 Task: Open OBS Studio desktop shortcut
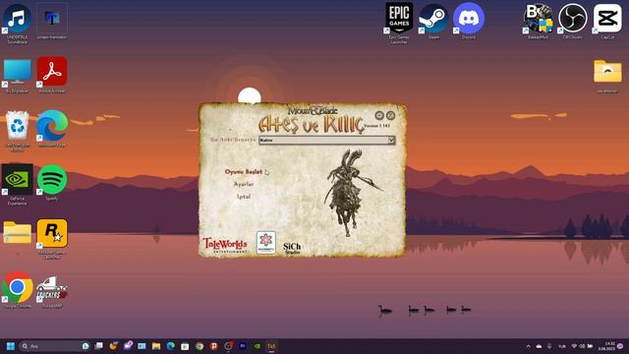coord(573,22)
